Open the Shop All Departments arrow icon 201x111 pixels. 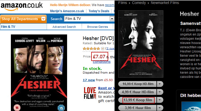click(x=43, y=19)
